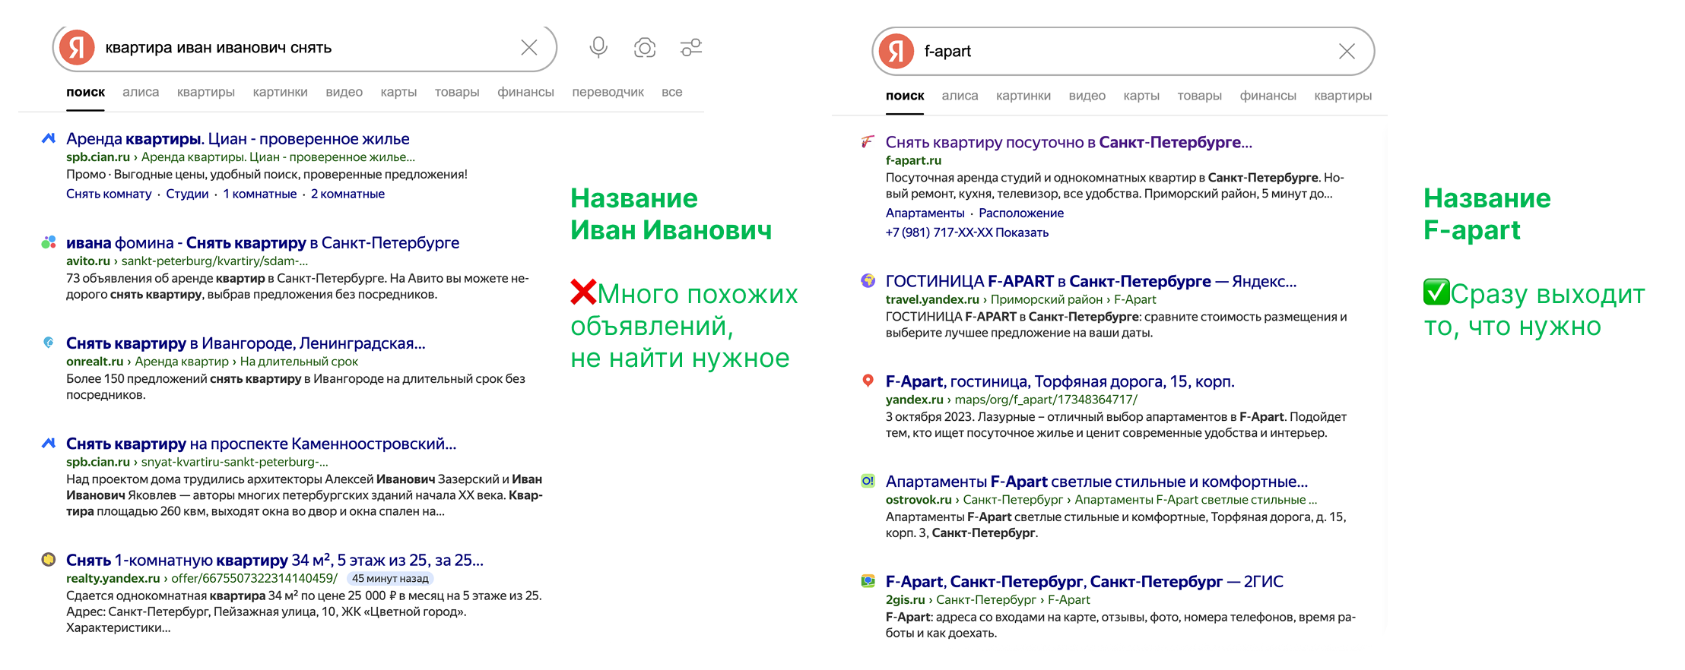Click the Yandex logo in left search bar
Viewport: 1685px width, 670px height.
coord(78,48)
